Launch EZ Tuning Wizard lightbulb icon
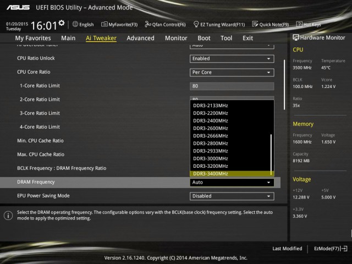 [x=196, y=24]
